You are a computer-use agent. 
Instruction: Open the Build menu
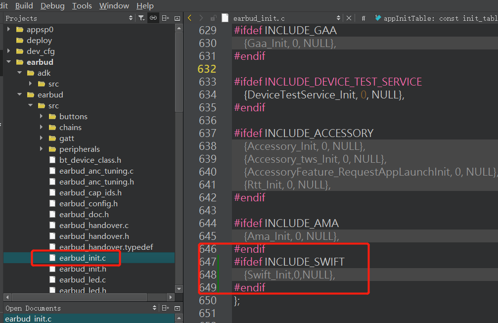coord(24,6)
